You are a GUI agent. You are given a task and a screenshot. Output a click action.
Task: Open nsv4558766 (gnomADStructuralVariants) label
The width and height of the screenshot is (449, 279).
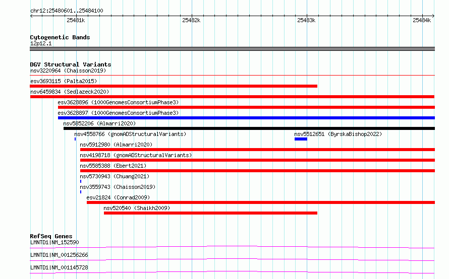tap(130, 134)
